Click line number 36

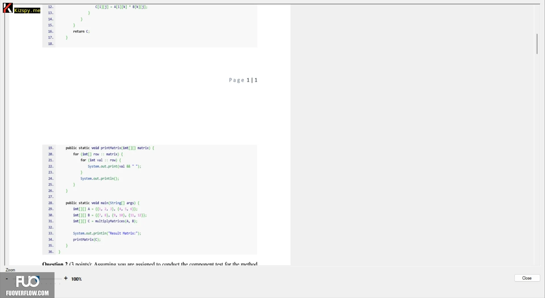(x=51, y=252)
